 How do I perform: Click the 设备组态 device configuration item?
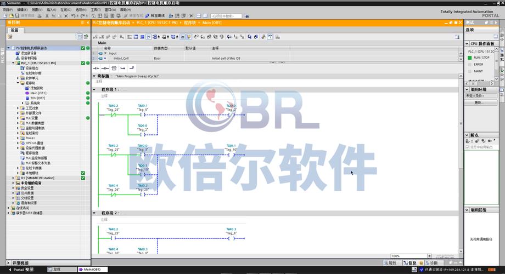tap(32, 68)
